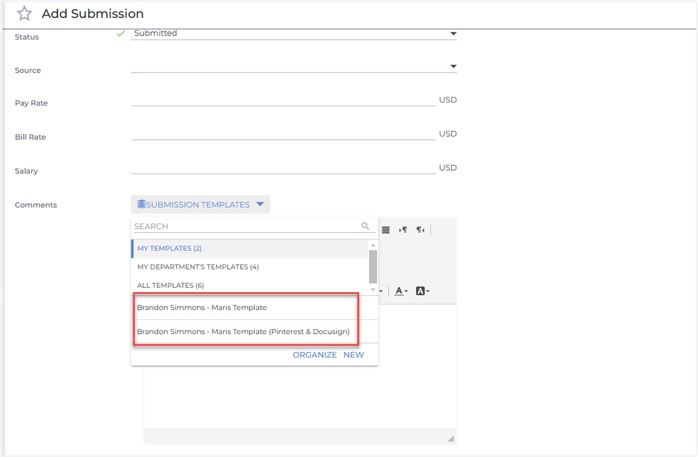This screenshot has height=457, width=698.
Task: Open the background color picker
Action: point(423,291)
